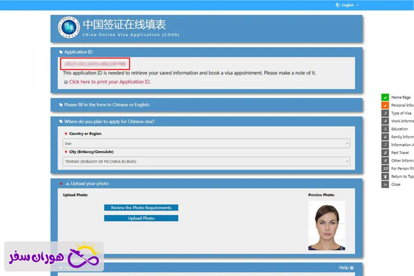Click Review the Photo Requirements button
Screen dimensions: 414x276
tap(141, 208)
